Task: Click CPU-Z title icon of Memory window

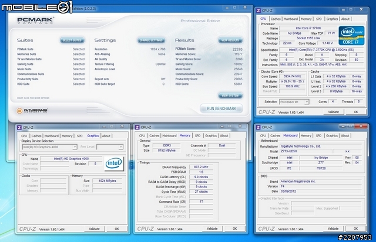Action: tap(137, 127)
